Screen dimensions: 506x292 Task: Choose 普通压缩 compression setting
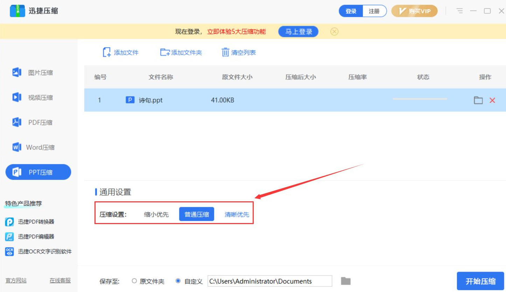pyautogui.click(x=197, y=214)
